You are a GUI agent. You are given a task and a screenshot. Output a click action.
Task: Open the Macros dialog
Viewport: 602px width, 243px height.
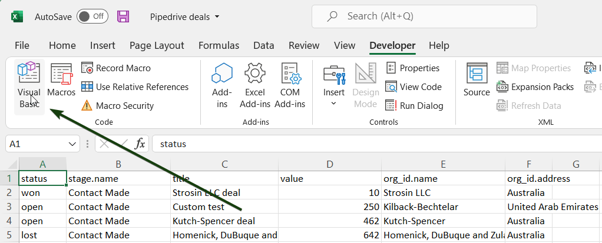(x=61, y=81)
